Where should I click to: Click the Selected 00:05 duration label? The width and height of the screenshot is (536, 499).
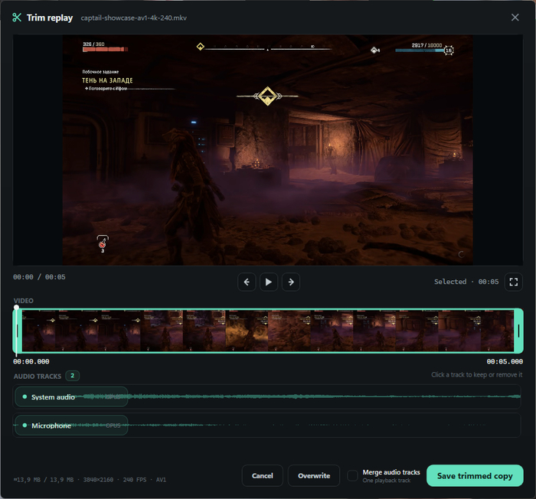point(466,282)
